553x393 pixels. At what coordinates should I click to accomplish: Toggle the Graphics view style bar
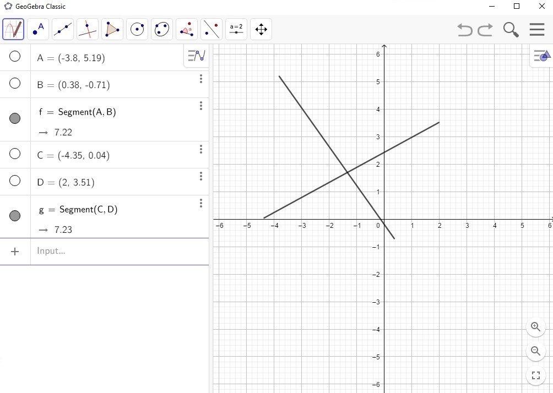point(542,56)
